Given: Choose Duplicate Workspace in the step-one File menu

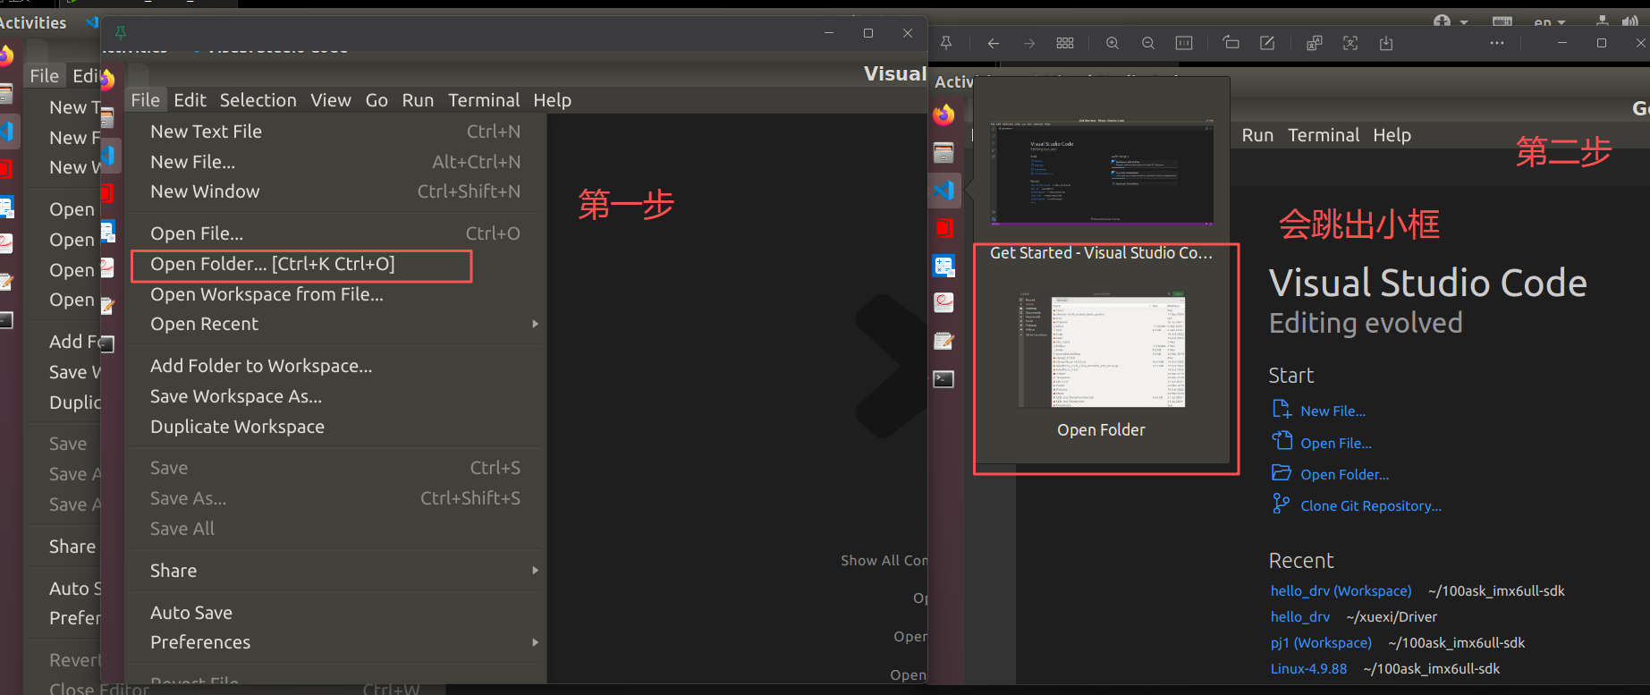Looking at the screenshot, I should point(335,427).
